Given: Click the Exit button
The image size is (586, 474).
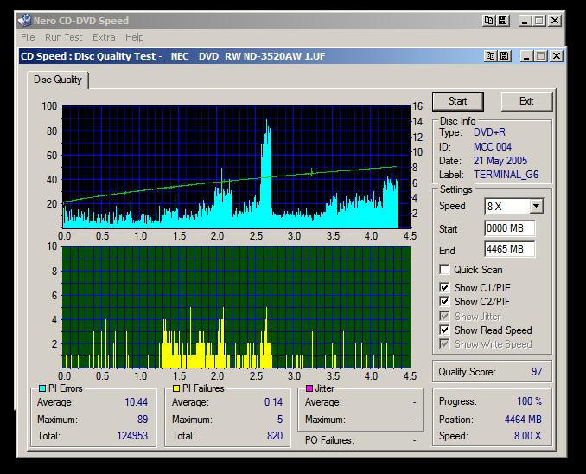Looking at the screenshot, I should click(526, 101).
